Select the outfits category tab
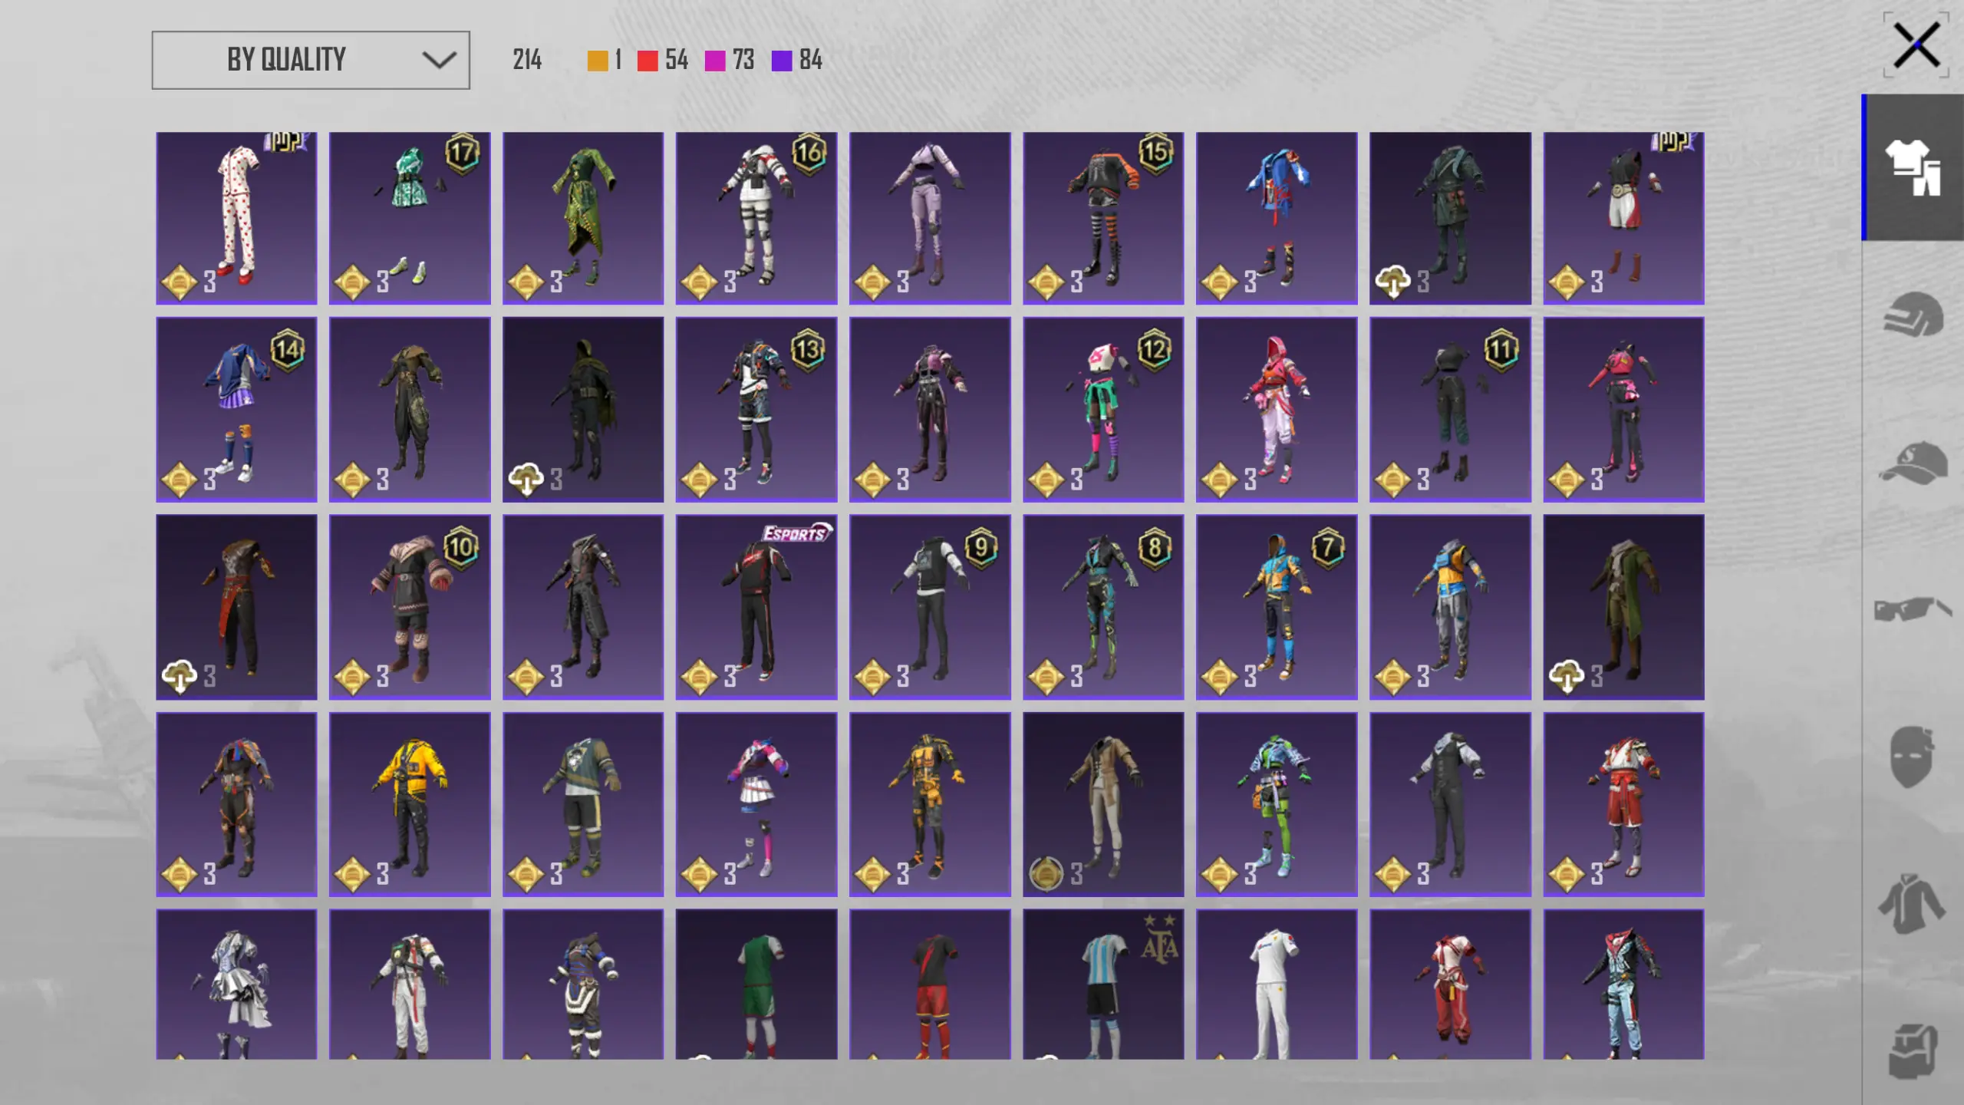This screenshot has height=1105, width=1964. tap(1913, 167)
